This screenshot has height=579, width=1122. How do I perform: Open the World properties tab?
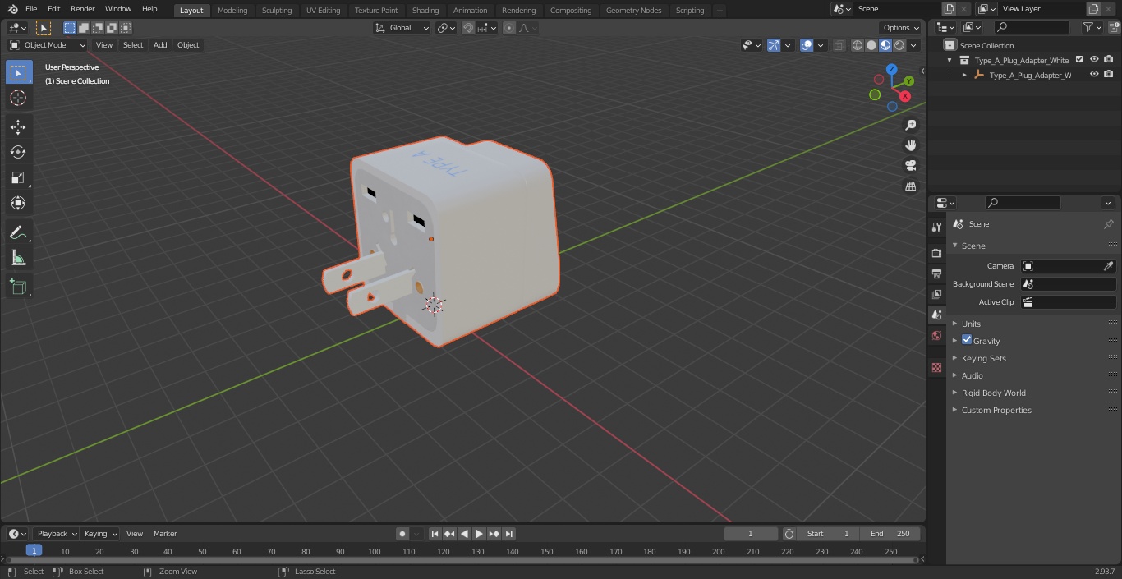pos(936,335)
